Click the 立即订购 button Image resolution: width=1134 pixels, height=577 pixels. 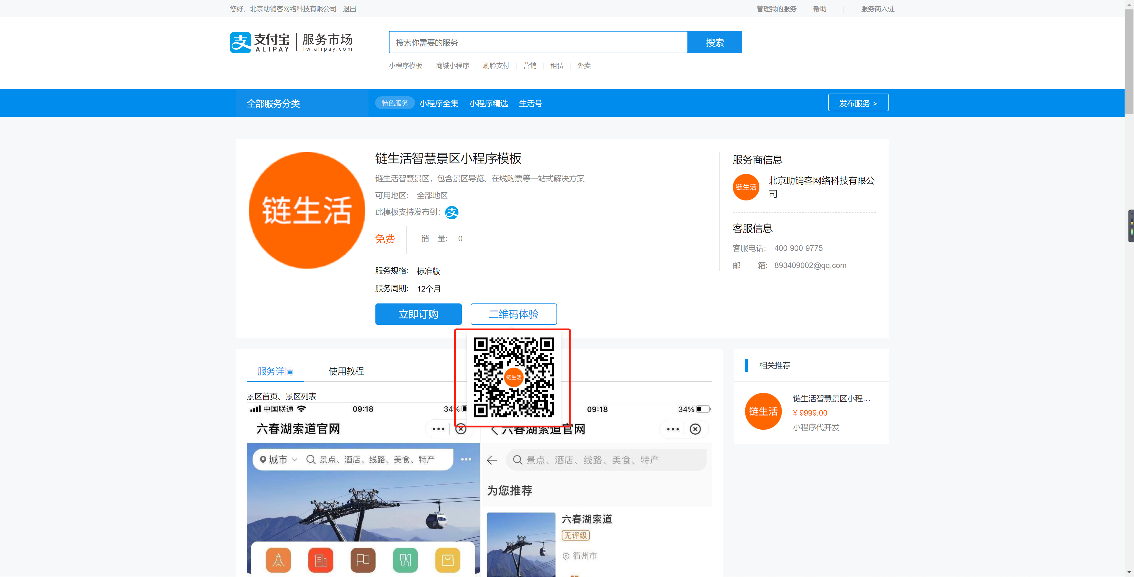pyautogui.click(x=418, y=314)
